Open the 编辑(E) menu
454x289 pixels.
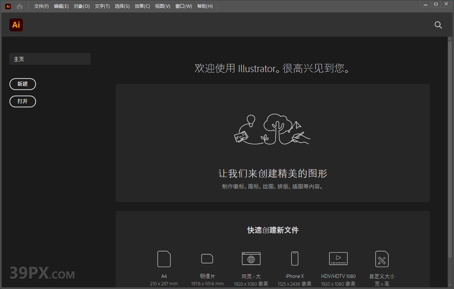pos(61,6)
